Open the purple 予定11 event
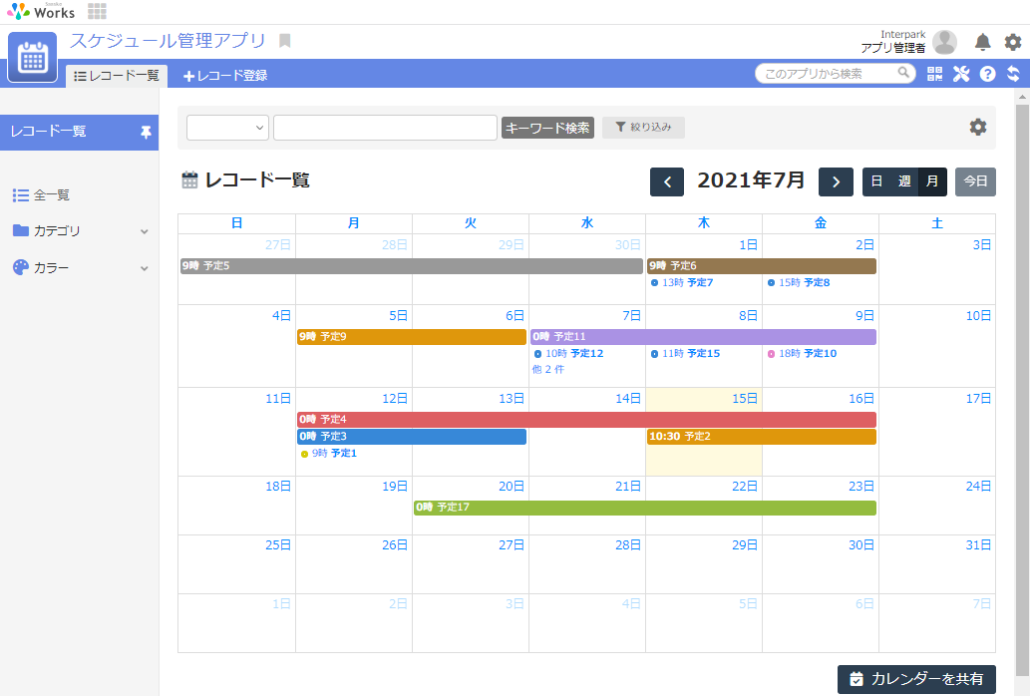Image resolution: width=1030 pixels, height=696 pixels. coord(704,337)
